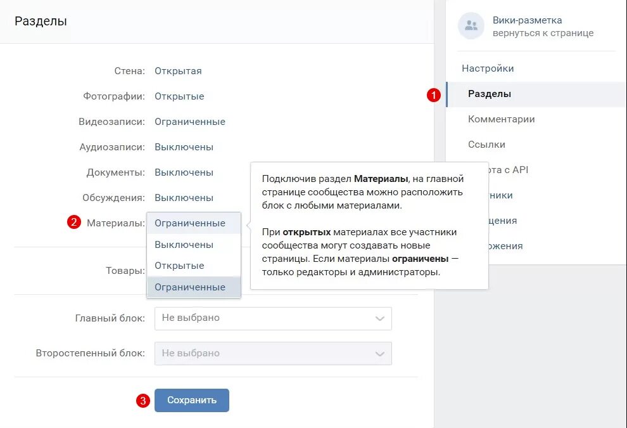Click the Сохранить button
Screen dimensions: 627x428
(192, 400)
